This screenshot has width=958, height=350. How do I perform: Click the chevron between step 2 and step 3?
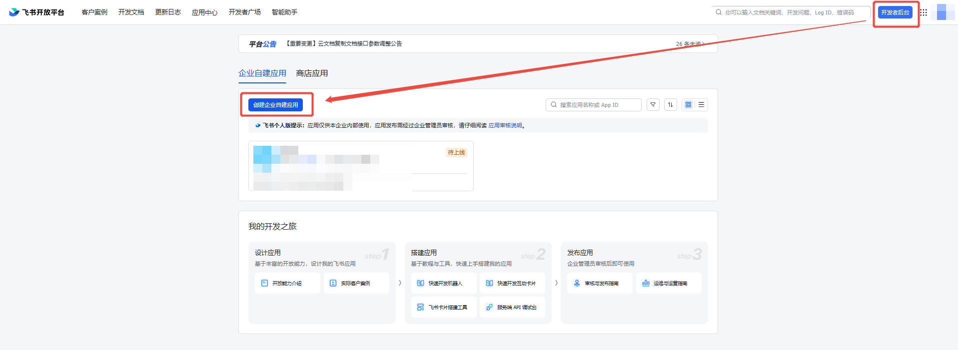(x=556, y=283)
